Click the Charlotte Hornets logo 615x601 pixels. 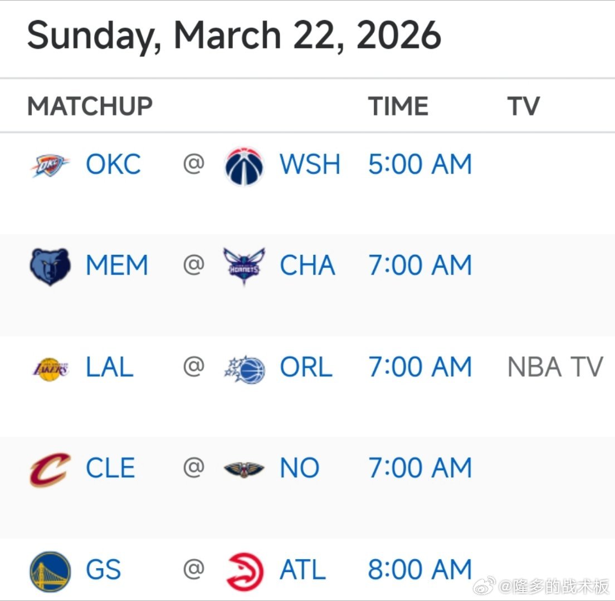coord(244,267)
